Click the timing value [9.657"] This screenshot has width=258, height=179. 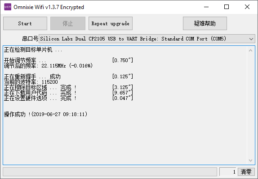tap(123, 93)
